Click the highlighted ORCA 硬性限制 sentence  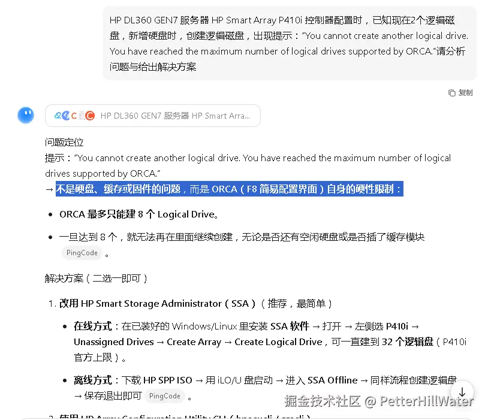[230, 189]
